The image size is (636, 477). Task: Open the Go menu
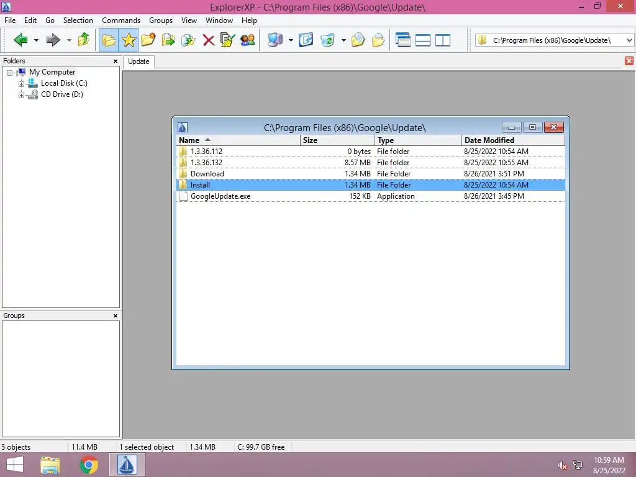click(50, 20)
